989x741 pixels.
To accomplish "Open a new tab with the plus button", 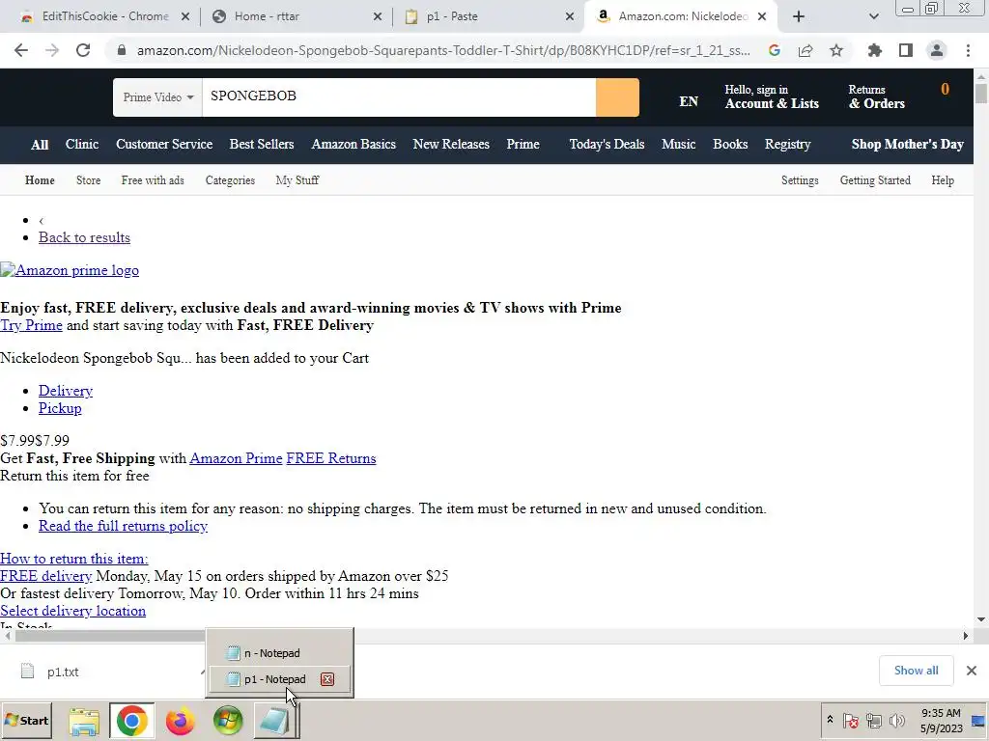I will click(799, 16).
